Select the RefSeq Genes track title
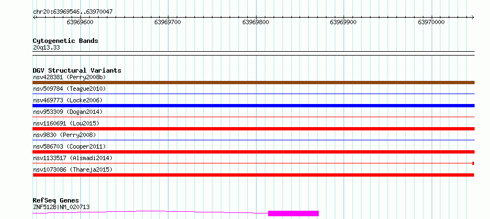 [56, 201]
